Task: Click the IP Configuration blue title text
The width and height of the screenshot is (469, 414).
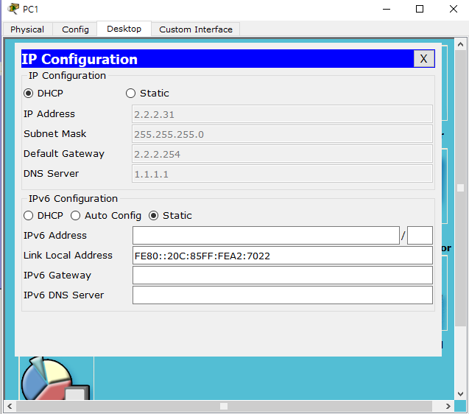Action: pos(80,59)
